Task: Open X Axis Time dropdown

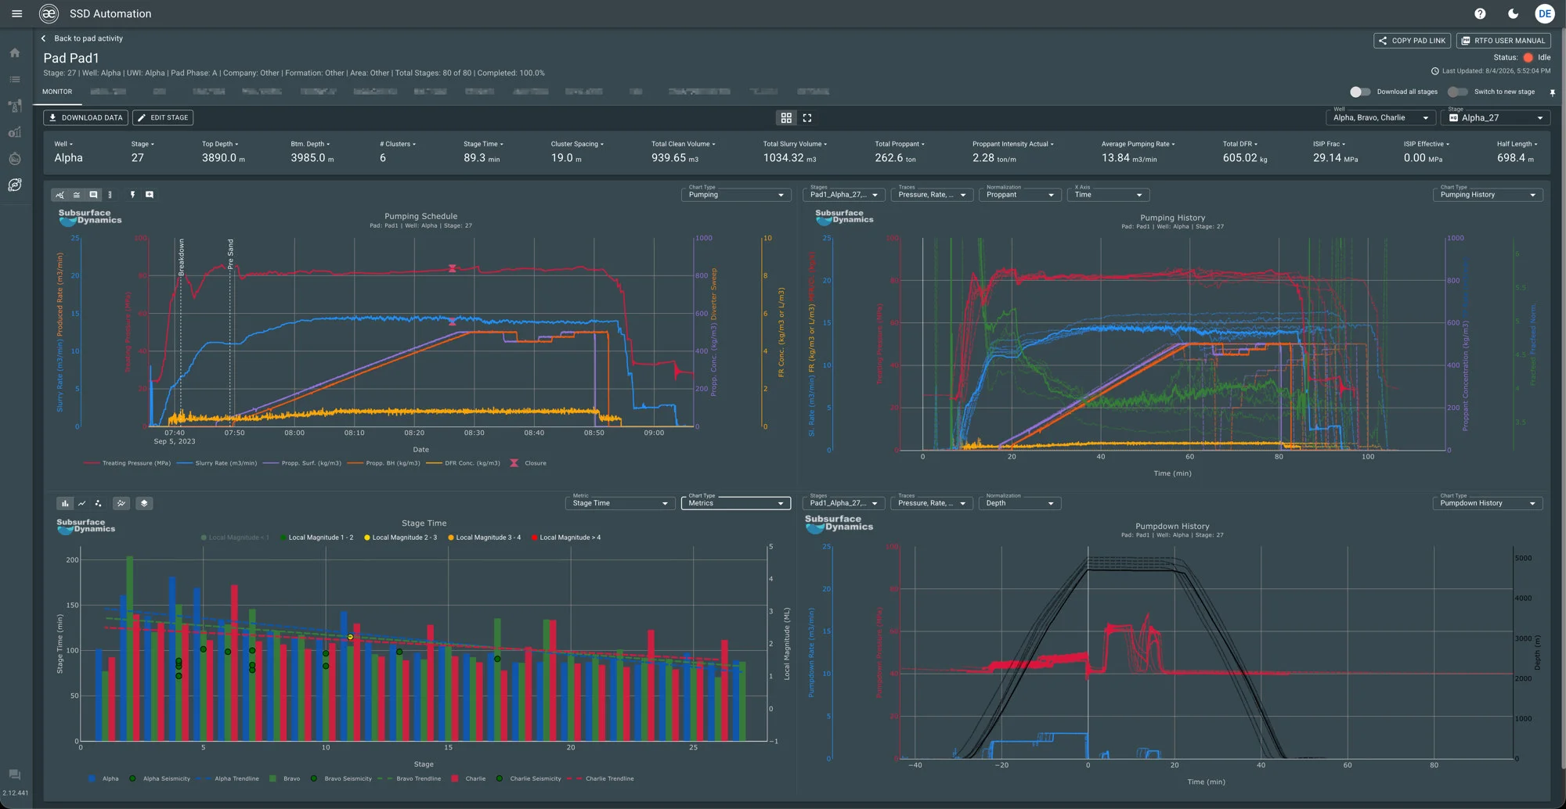Action: [x=1108, y=195]
